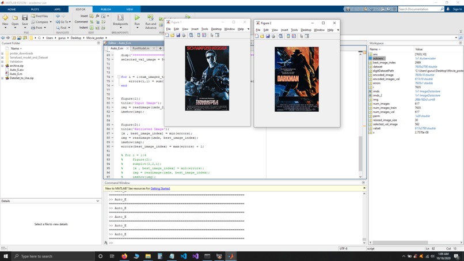
Task: Click Windows Start button
Action: [x=6, y=256]
